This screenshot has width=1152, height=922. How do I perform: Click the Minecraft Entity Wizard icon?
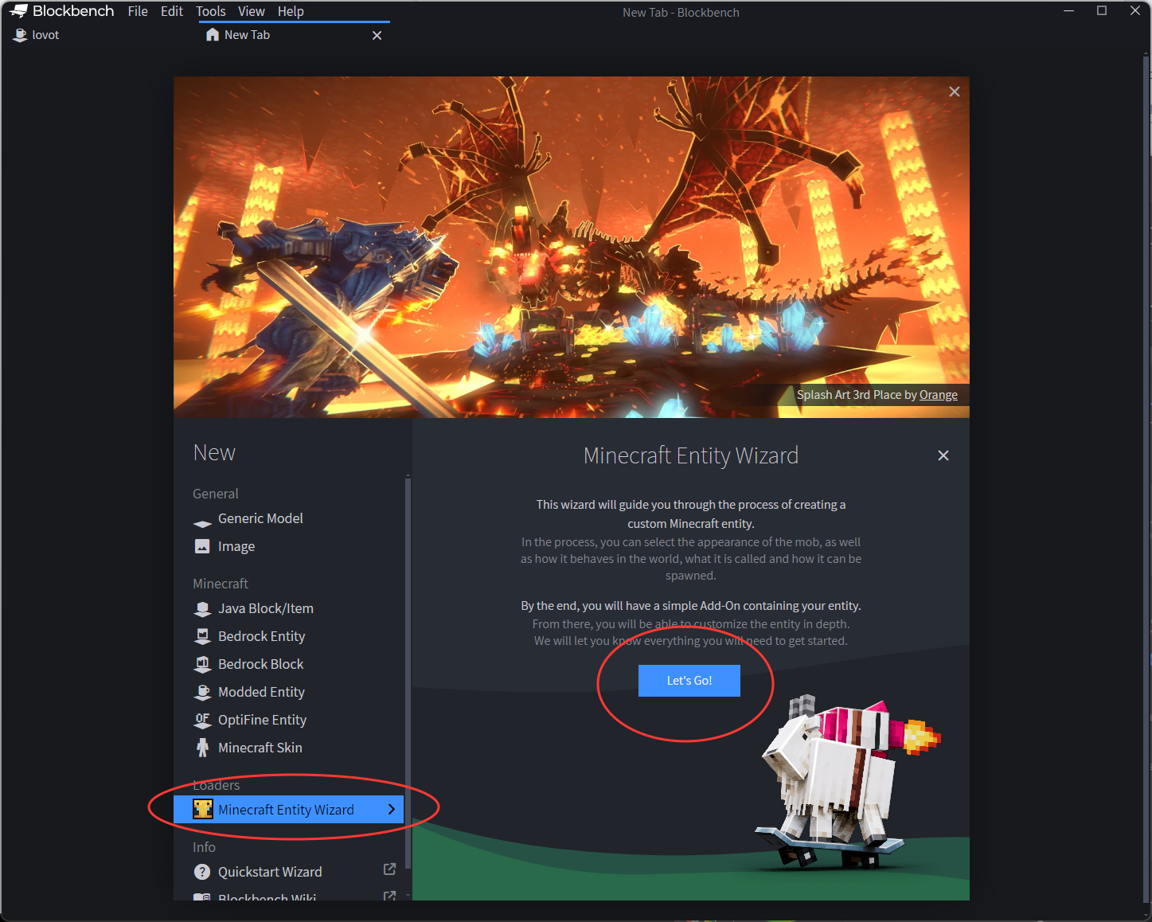click(203, 810)
